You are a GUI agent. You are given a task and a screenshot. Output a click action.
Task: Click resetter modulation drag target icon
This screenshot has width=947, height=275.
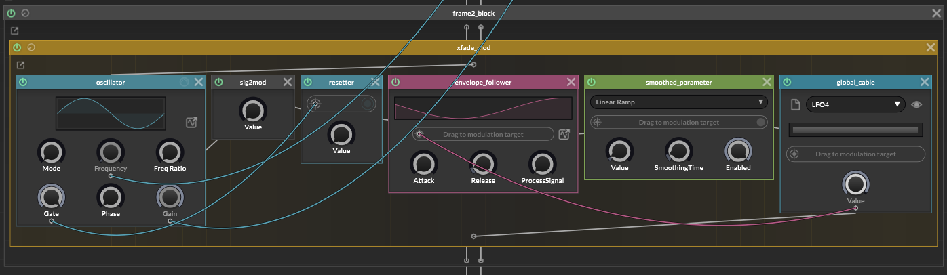[315, 104]
